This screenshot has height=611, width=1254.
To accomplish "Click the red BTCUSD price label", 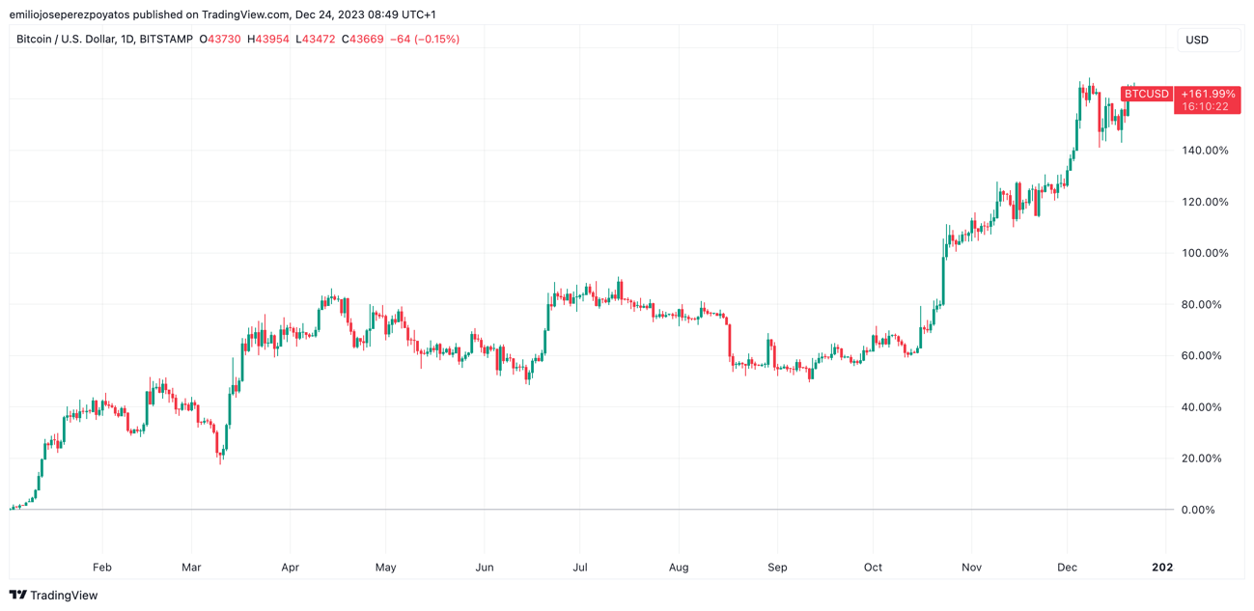I will tap(1146, 94).
